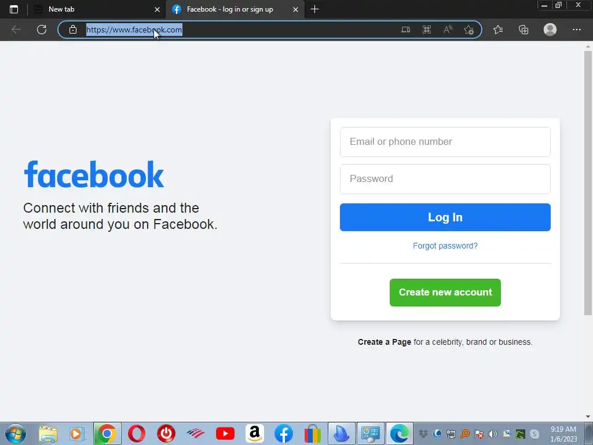Click the address bar URL
The image size is (593, 445).
134,30
